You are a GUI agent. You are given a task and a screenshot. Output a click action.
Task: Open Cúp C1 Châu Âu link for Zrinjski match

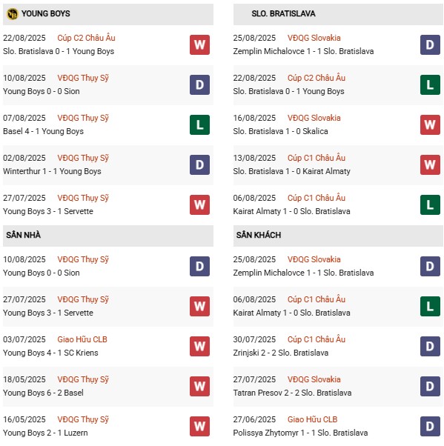click(x=317, y=339)
